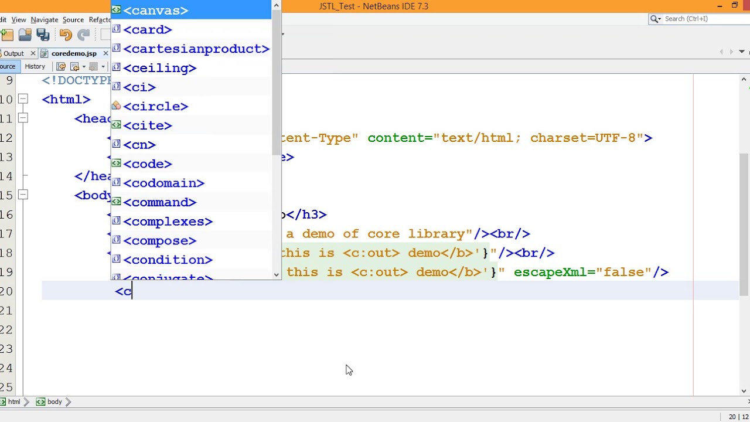Close the coredemo.jsp tab
This screenshot has height=422, width=750.
tap(105, 53)
